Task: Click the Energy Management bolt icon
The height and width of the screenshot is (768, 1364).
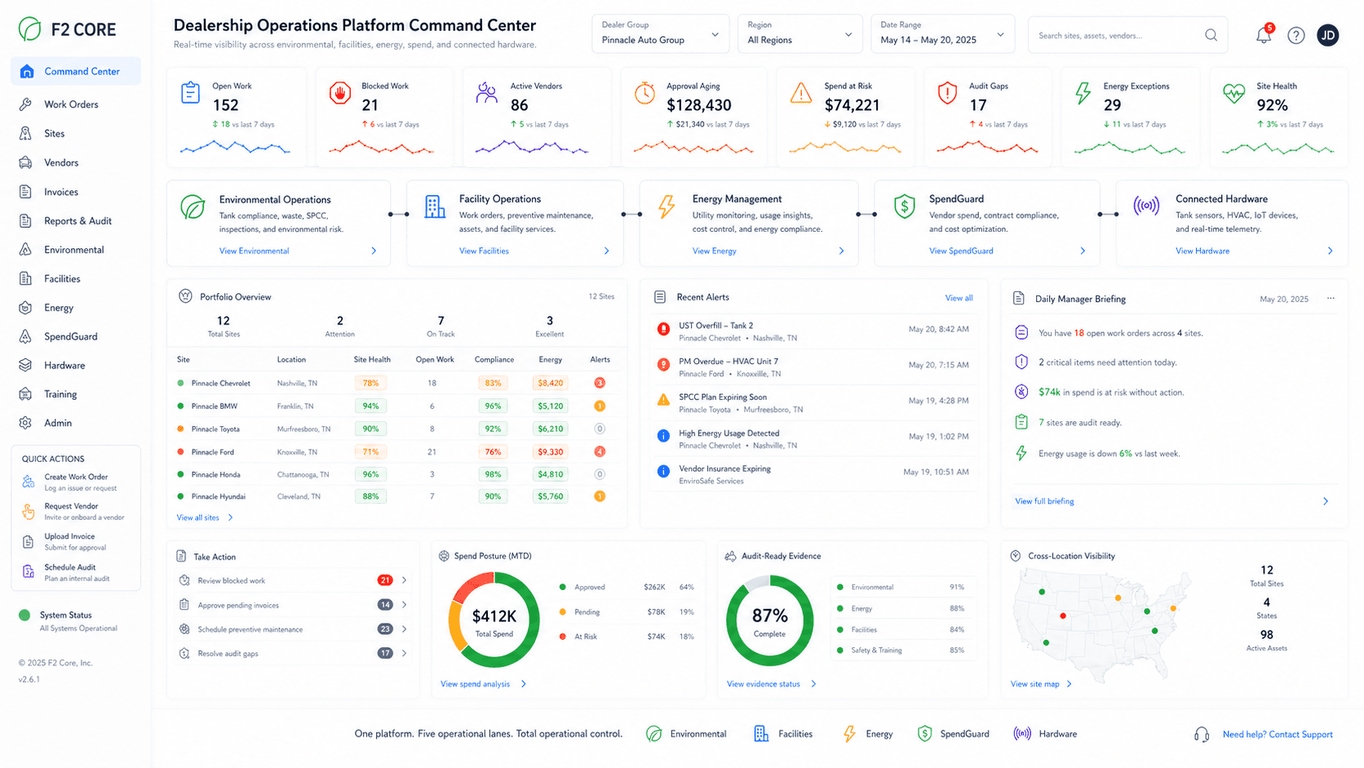Action: tap(666, 206)
